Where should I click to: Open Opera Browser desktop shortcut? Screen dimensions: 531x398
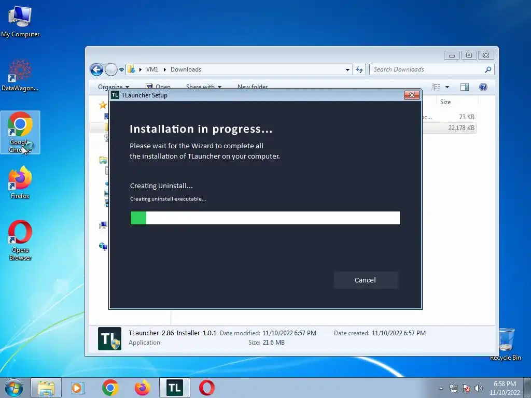tap(20, 240)
